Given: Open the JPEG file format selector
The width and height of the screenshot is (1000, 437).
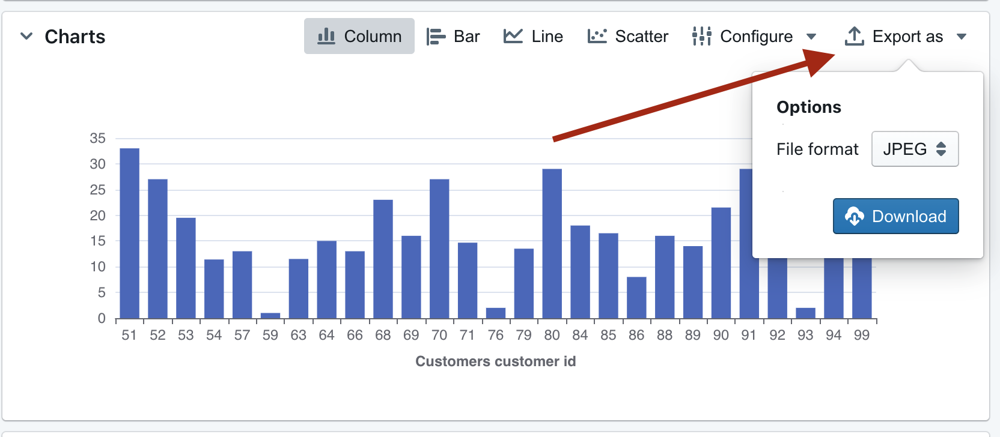Looking at the screenshot, I should tap(915, 149).
